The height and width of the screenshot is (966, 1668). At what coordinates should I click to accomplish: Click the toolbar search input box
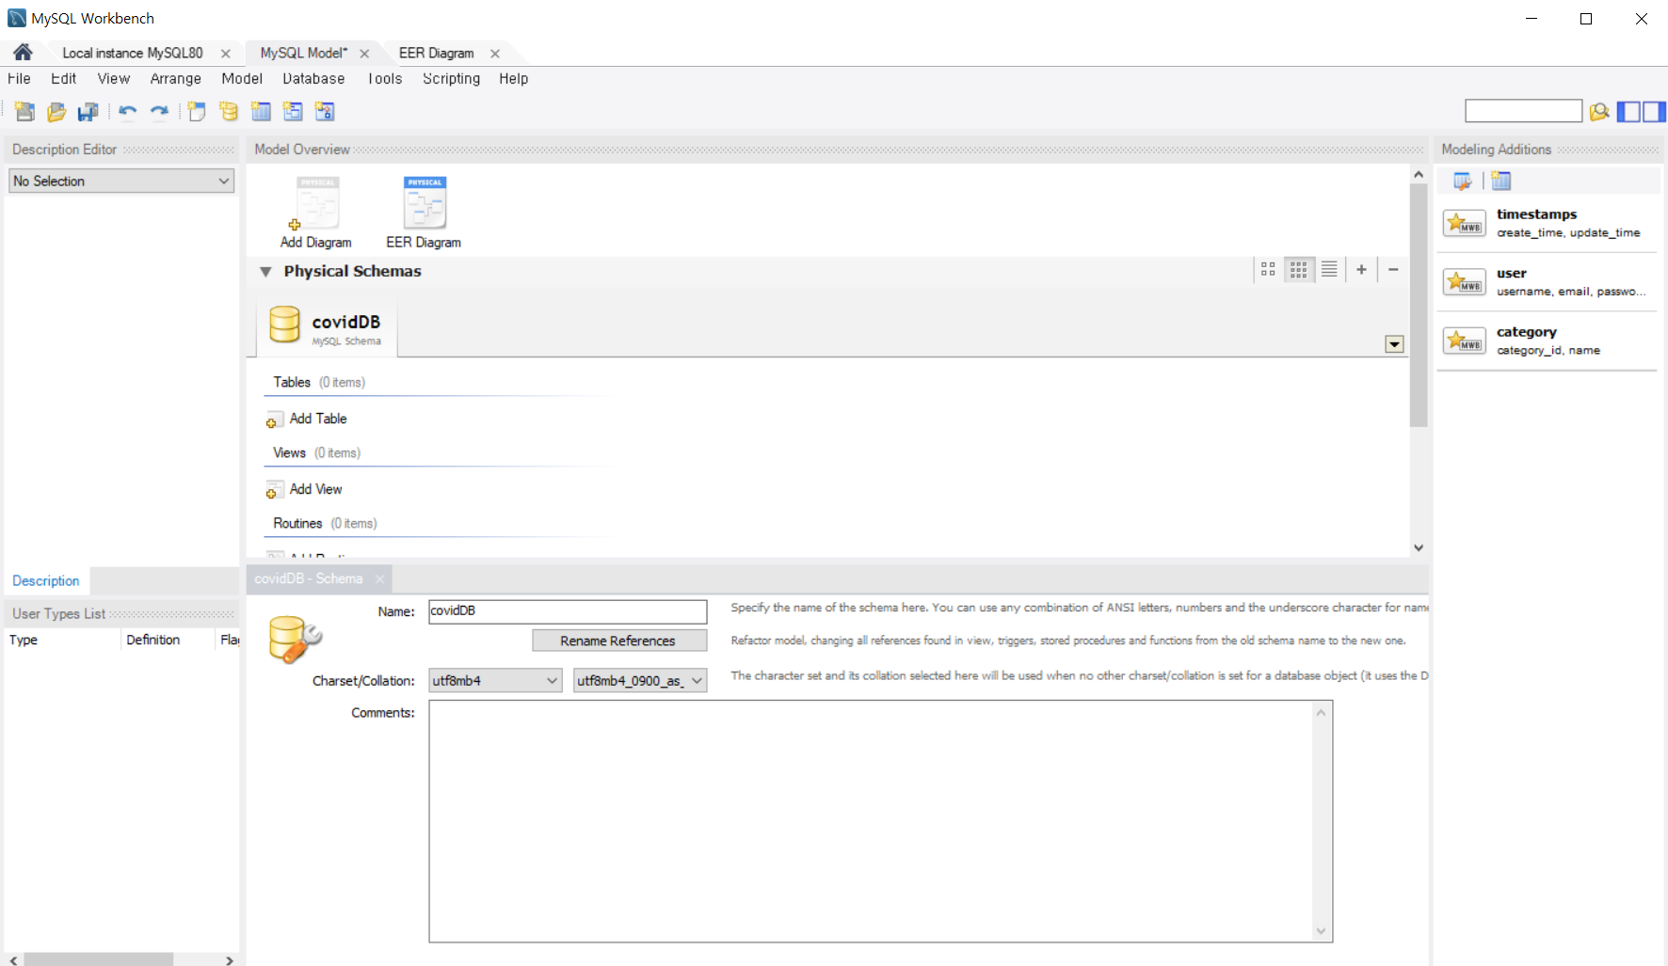tap(1523, 111)
